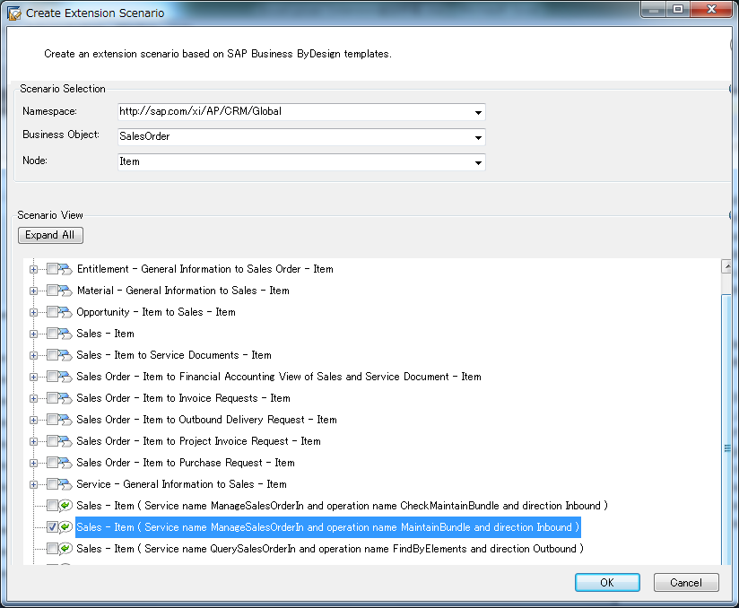
Task: Check the Sales - Item to Service Documents checkbox
Action: [52, 355]
